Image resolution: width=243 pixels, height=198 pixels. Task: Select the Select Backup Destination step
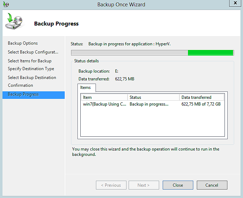(32, 78)
